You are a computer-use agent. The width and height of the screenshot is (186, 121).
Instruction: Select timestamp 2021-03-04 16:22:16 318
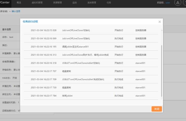click(x=43, y=63)
